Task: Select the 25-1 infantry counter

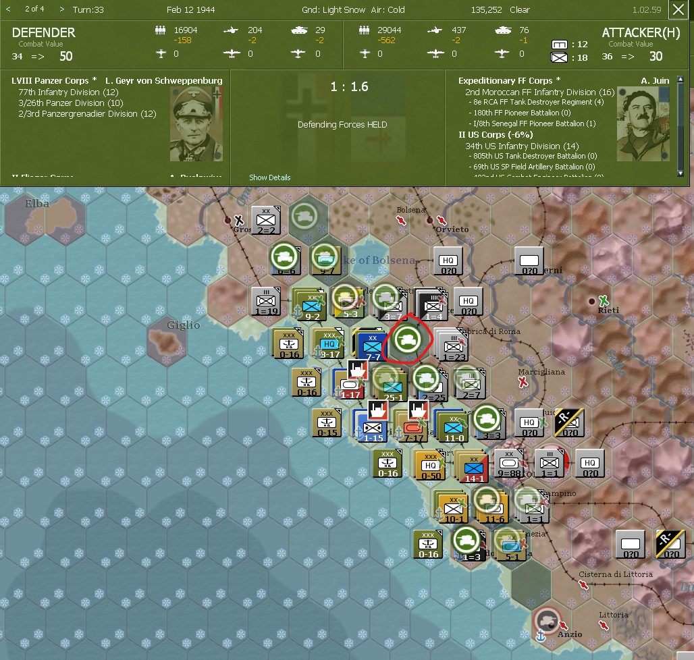Action: [392, 387]
